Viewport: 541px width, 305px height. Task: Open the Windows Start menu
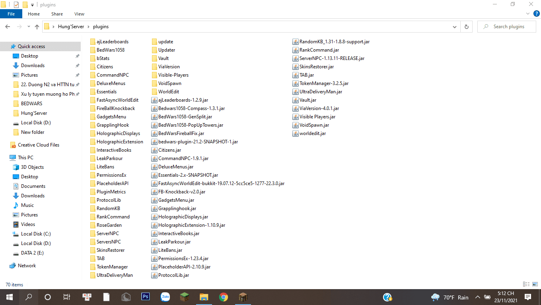point(10,297)
